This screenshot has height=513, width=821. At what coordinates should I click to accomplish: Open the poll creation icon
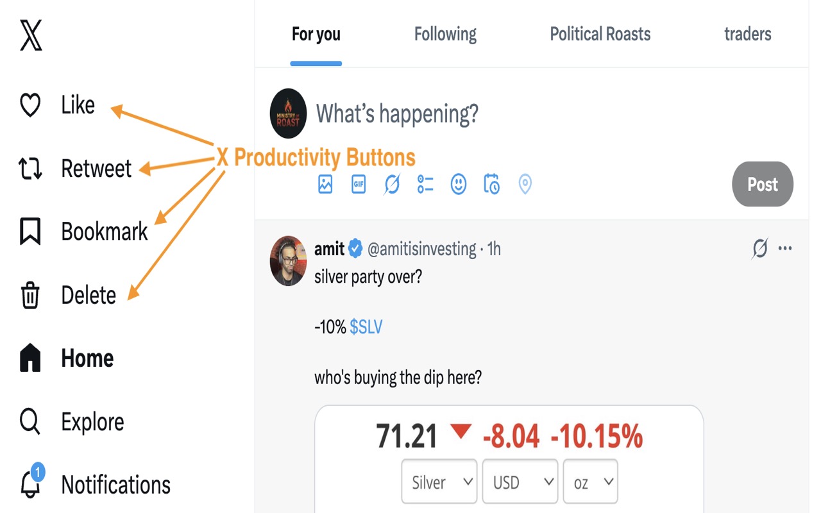pos(425,184)
